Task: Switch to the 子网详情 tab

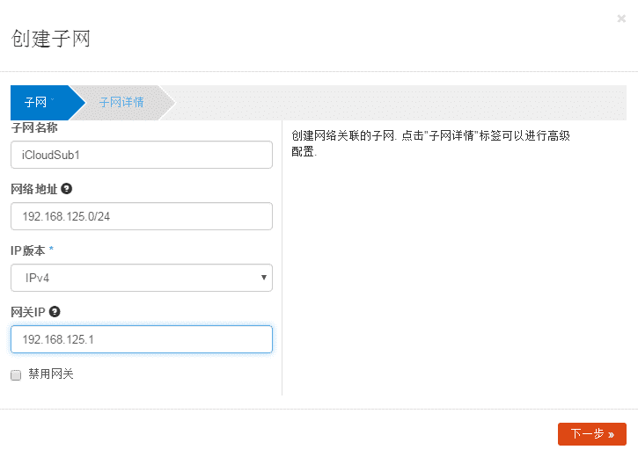Action: [x=121, y=102]
